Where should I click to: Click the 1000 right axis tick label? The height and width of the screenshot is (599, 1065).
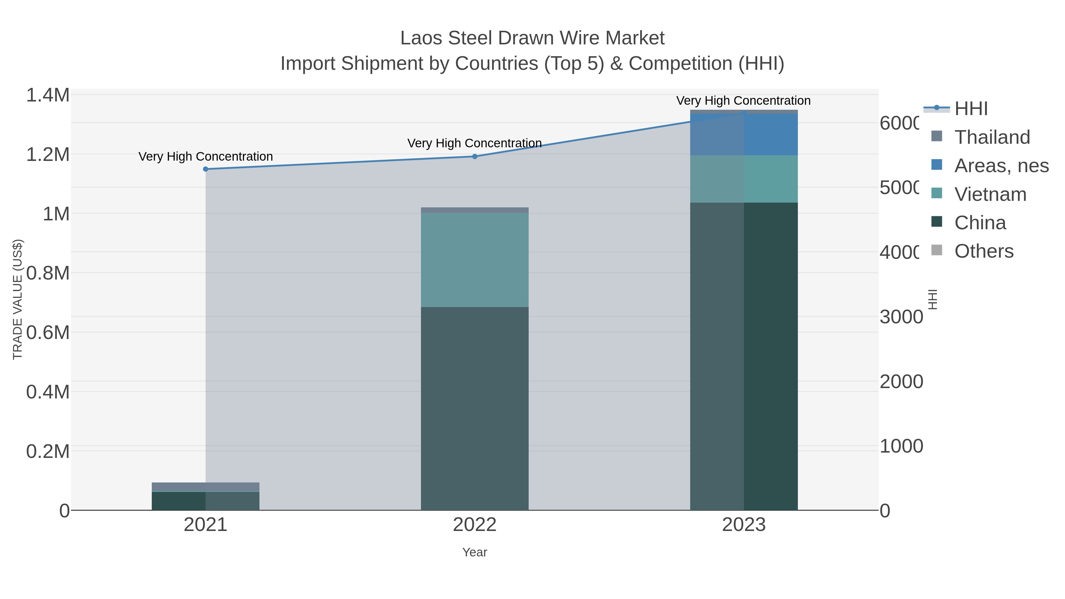tap(901, 446)
